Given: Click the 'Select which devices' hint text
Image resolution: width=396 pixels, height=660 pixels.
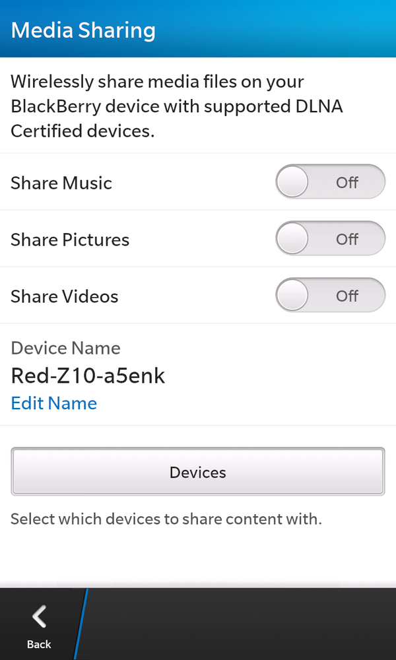Looking at the screenshot, I should [166, 519].
